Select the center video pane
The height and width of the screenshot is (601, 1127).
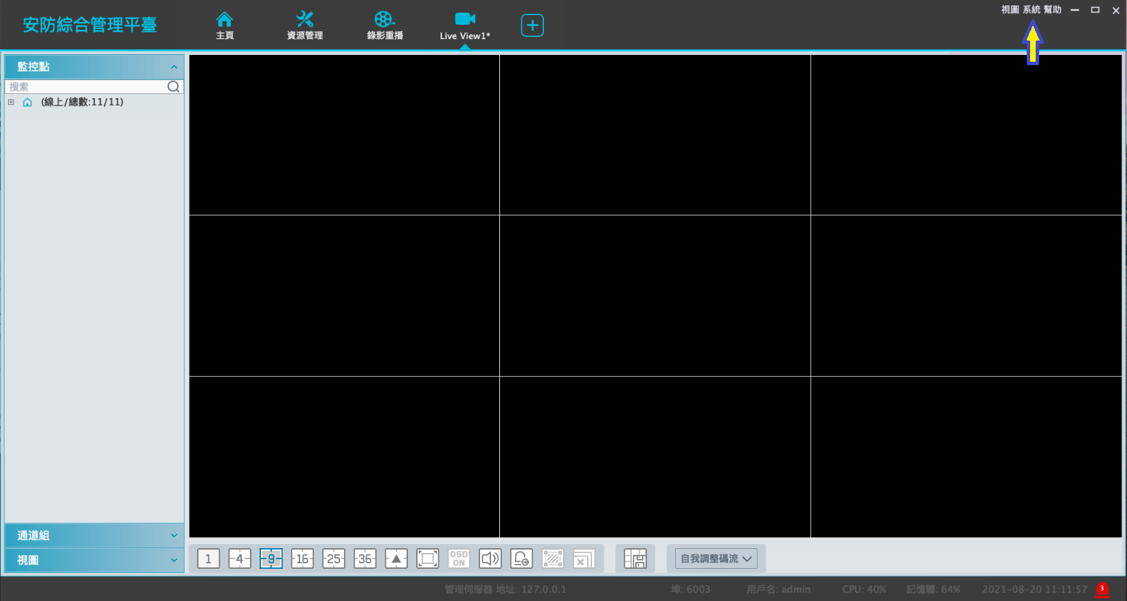[655, 296]
